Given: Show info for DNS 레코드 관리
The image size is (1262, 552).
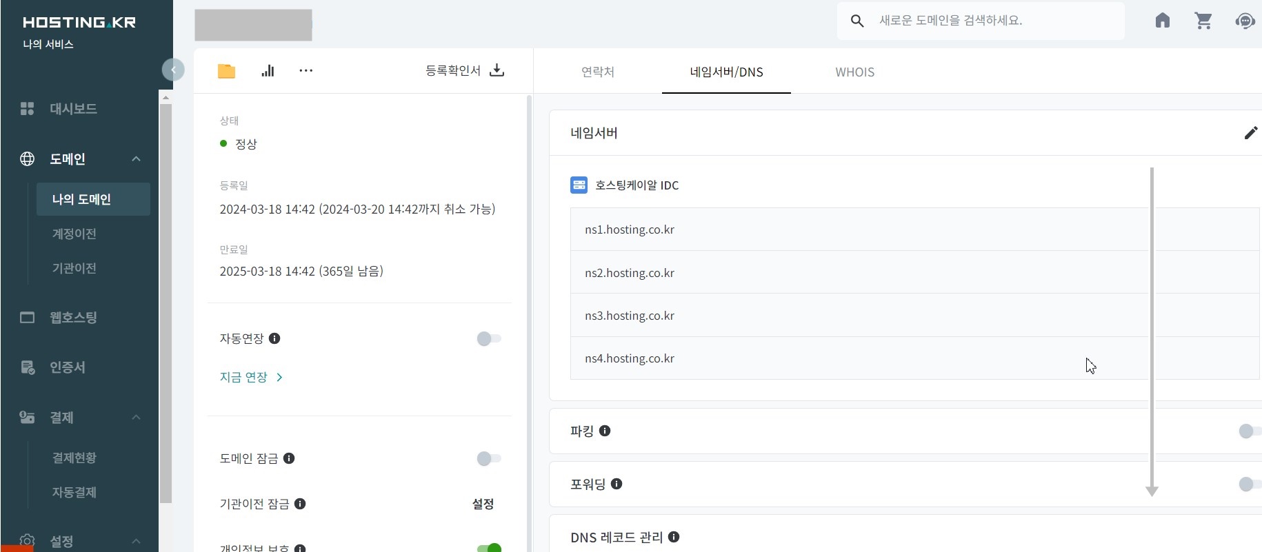Looking at the screenshot, I should [x=674, y=537].
